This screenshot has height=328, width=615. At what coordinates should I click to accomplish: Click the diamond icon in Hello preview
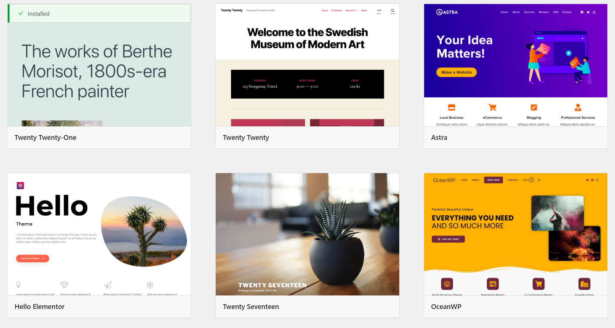[x=64, y=284]
